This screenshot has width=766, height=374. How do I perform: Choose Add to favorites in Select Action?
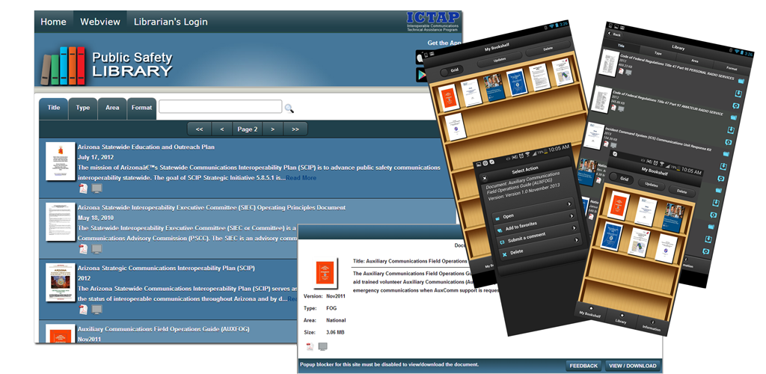(x=536, y=222)
